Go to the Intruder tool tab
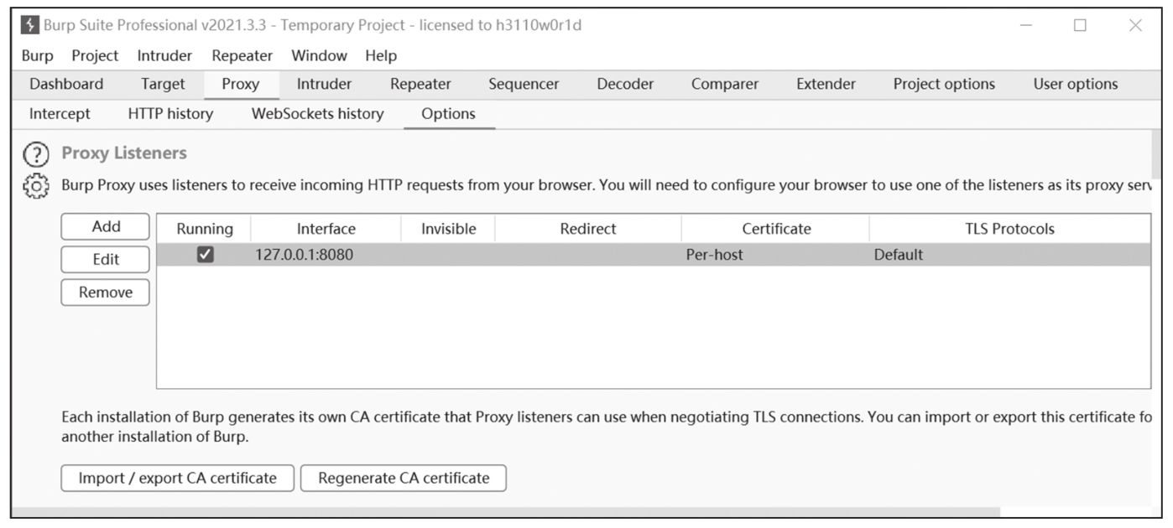Viewport: 1173px width, 528px height. (324, 85)
